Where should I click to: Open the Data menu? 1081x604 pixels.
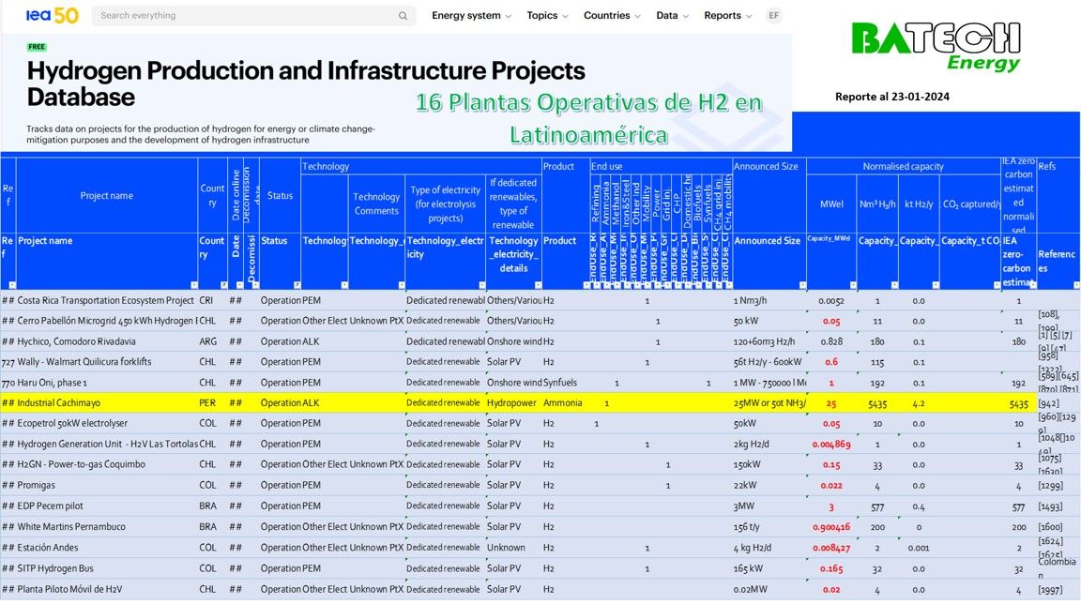click(672, 15)
